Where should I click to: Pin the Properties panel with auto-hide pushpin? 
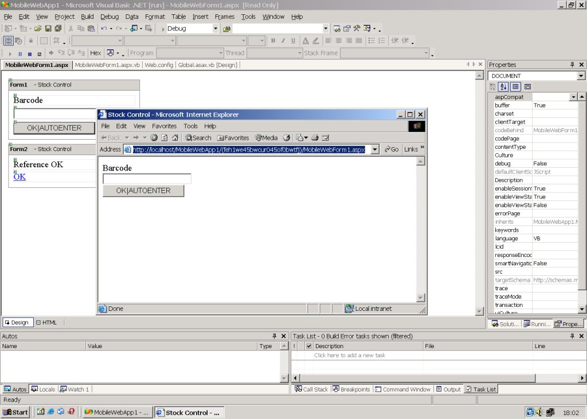click(x=572, y=65)
